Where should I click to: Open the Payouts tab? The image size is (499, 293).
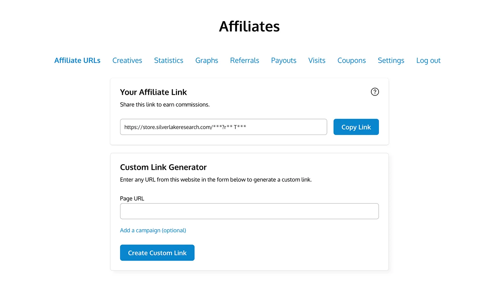tap(284, 60)
